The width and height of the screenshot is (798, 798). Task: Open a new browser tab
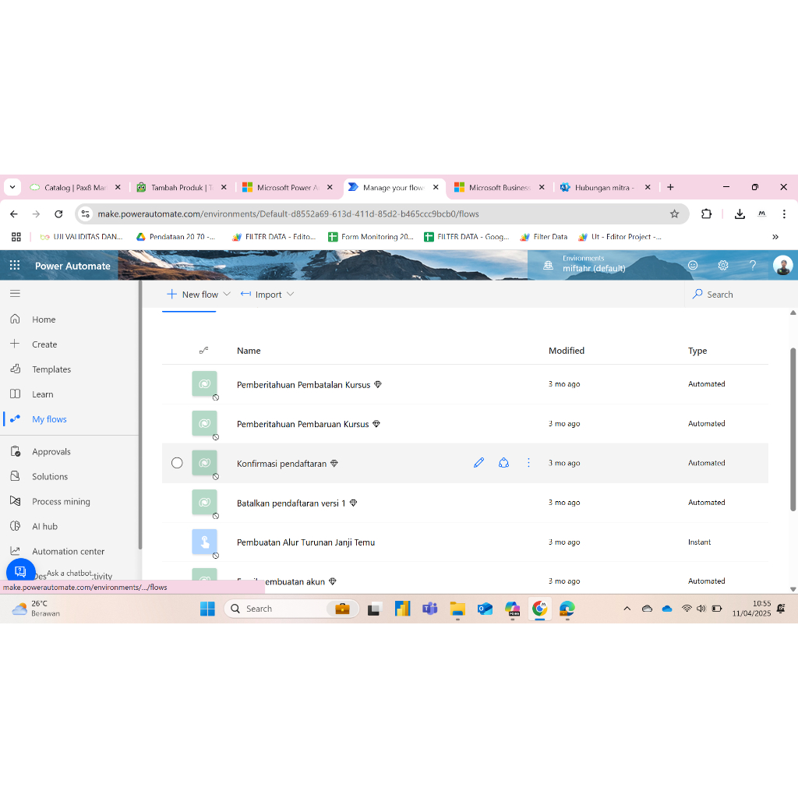(670, 187)
